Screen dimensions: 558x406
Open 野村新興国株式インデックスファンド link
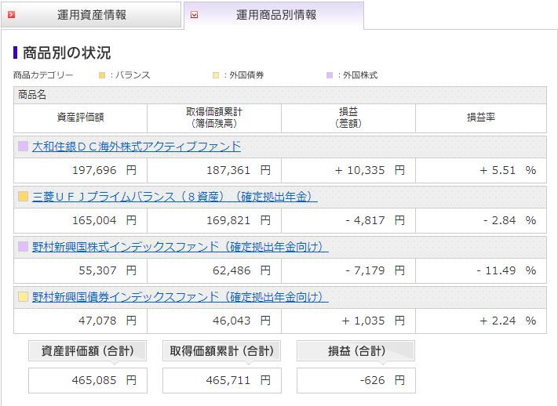180,247
